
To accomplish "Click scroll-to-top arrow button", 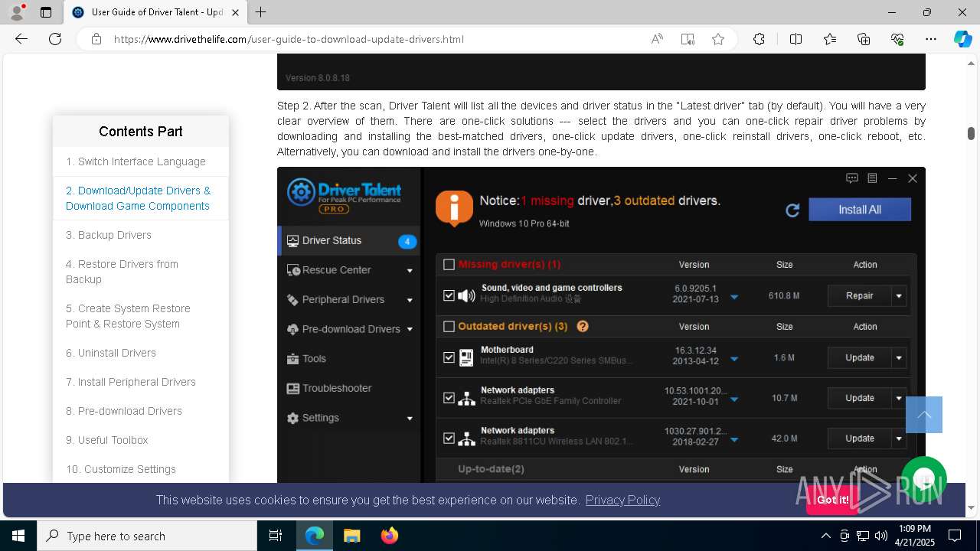I will click(924, 415).
